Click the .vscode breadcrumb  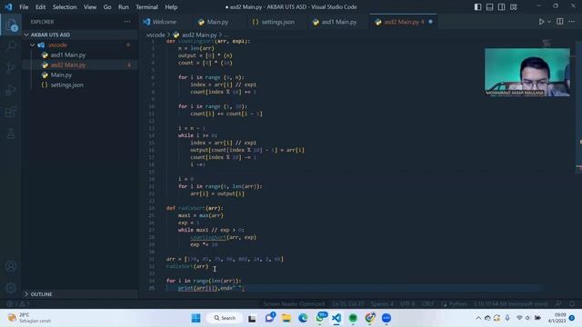(156, 35)
